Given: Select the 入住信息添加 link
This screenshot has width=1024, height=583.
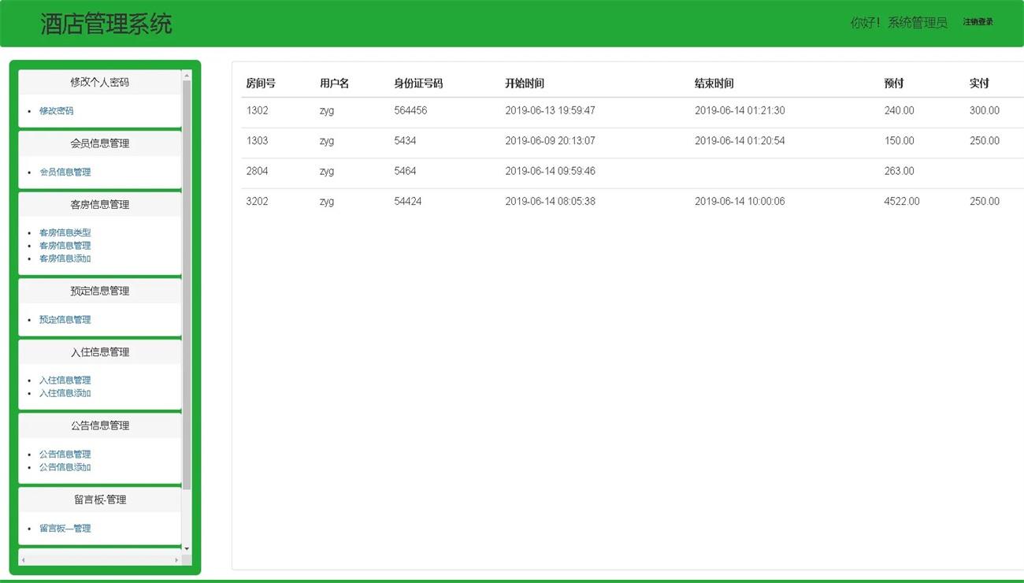Looking at the screenshot, I should coord(65,393).
